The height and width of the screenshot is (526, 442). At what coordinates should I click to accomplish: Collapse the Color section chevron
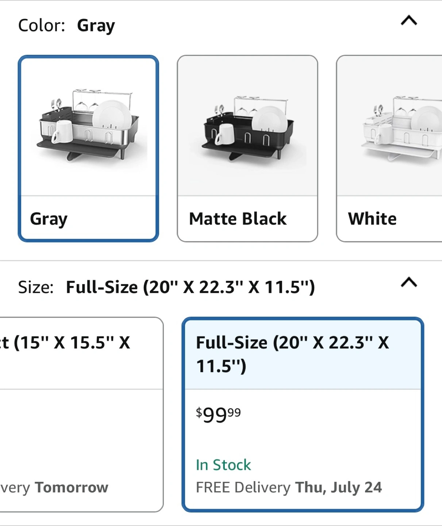[x=409, y=20]
